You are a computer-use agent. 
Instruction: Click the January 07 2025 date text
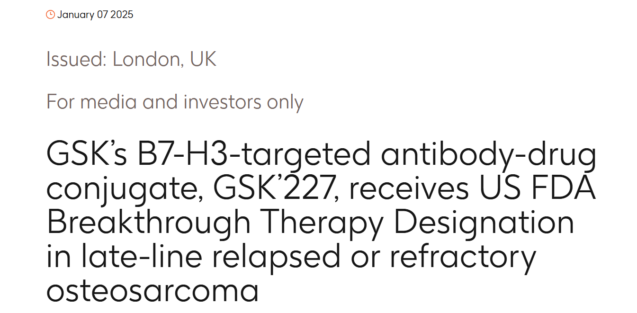95,15
